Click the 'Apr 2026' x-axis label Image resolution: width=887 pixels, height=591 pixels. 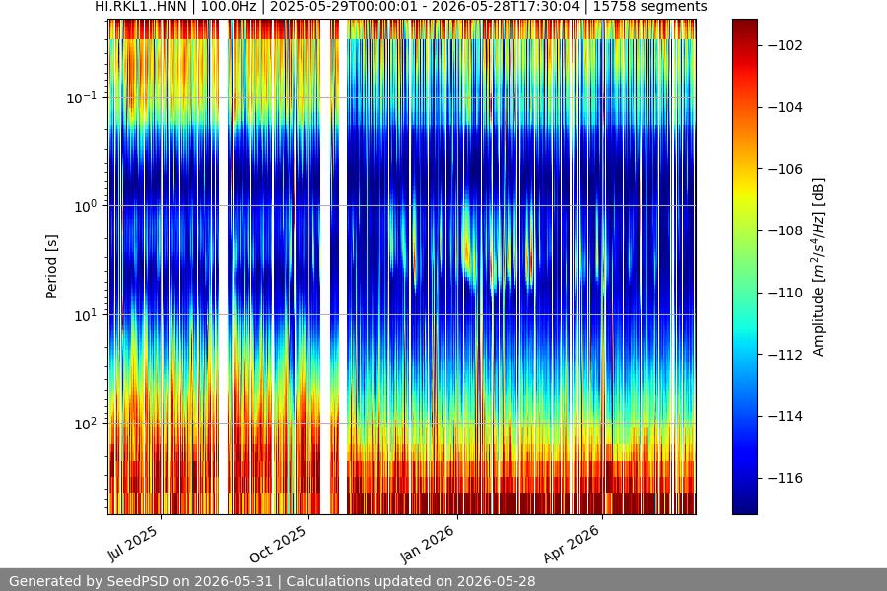coord(572,544)
